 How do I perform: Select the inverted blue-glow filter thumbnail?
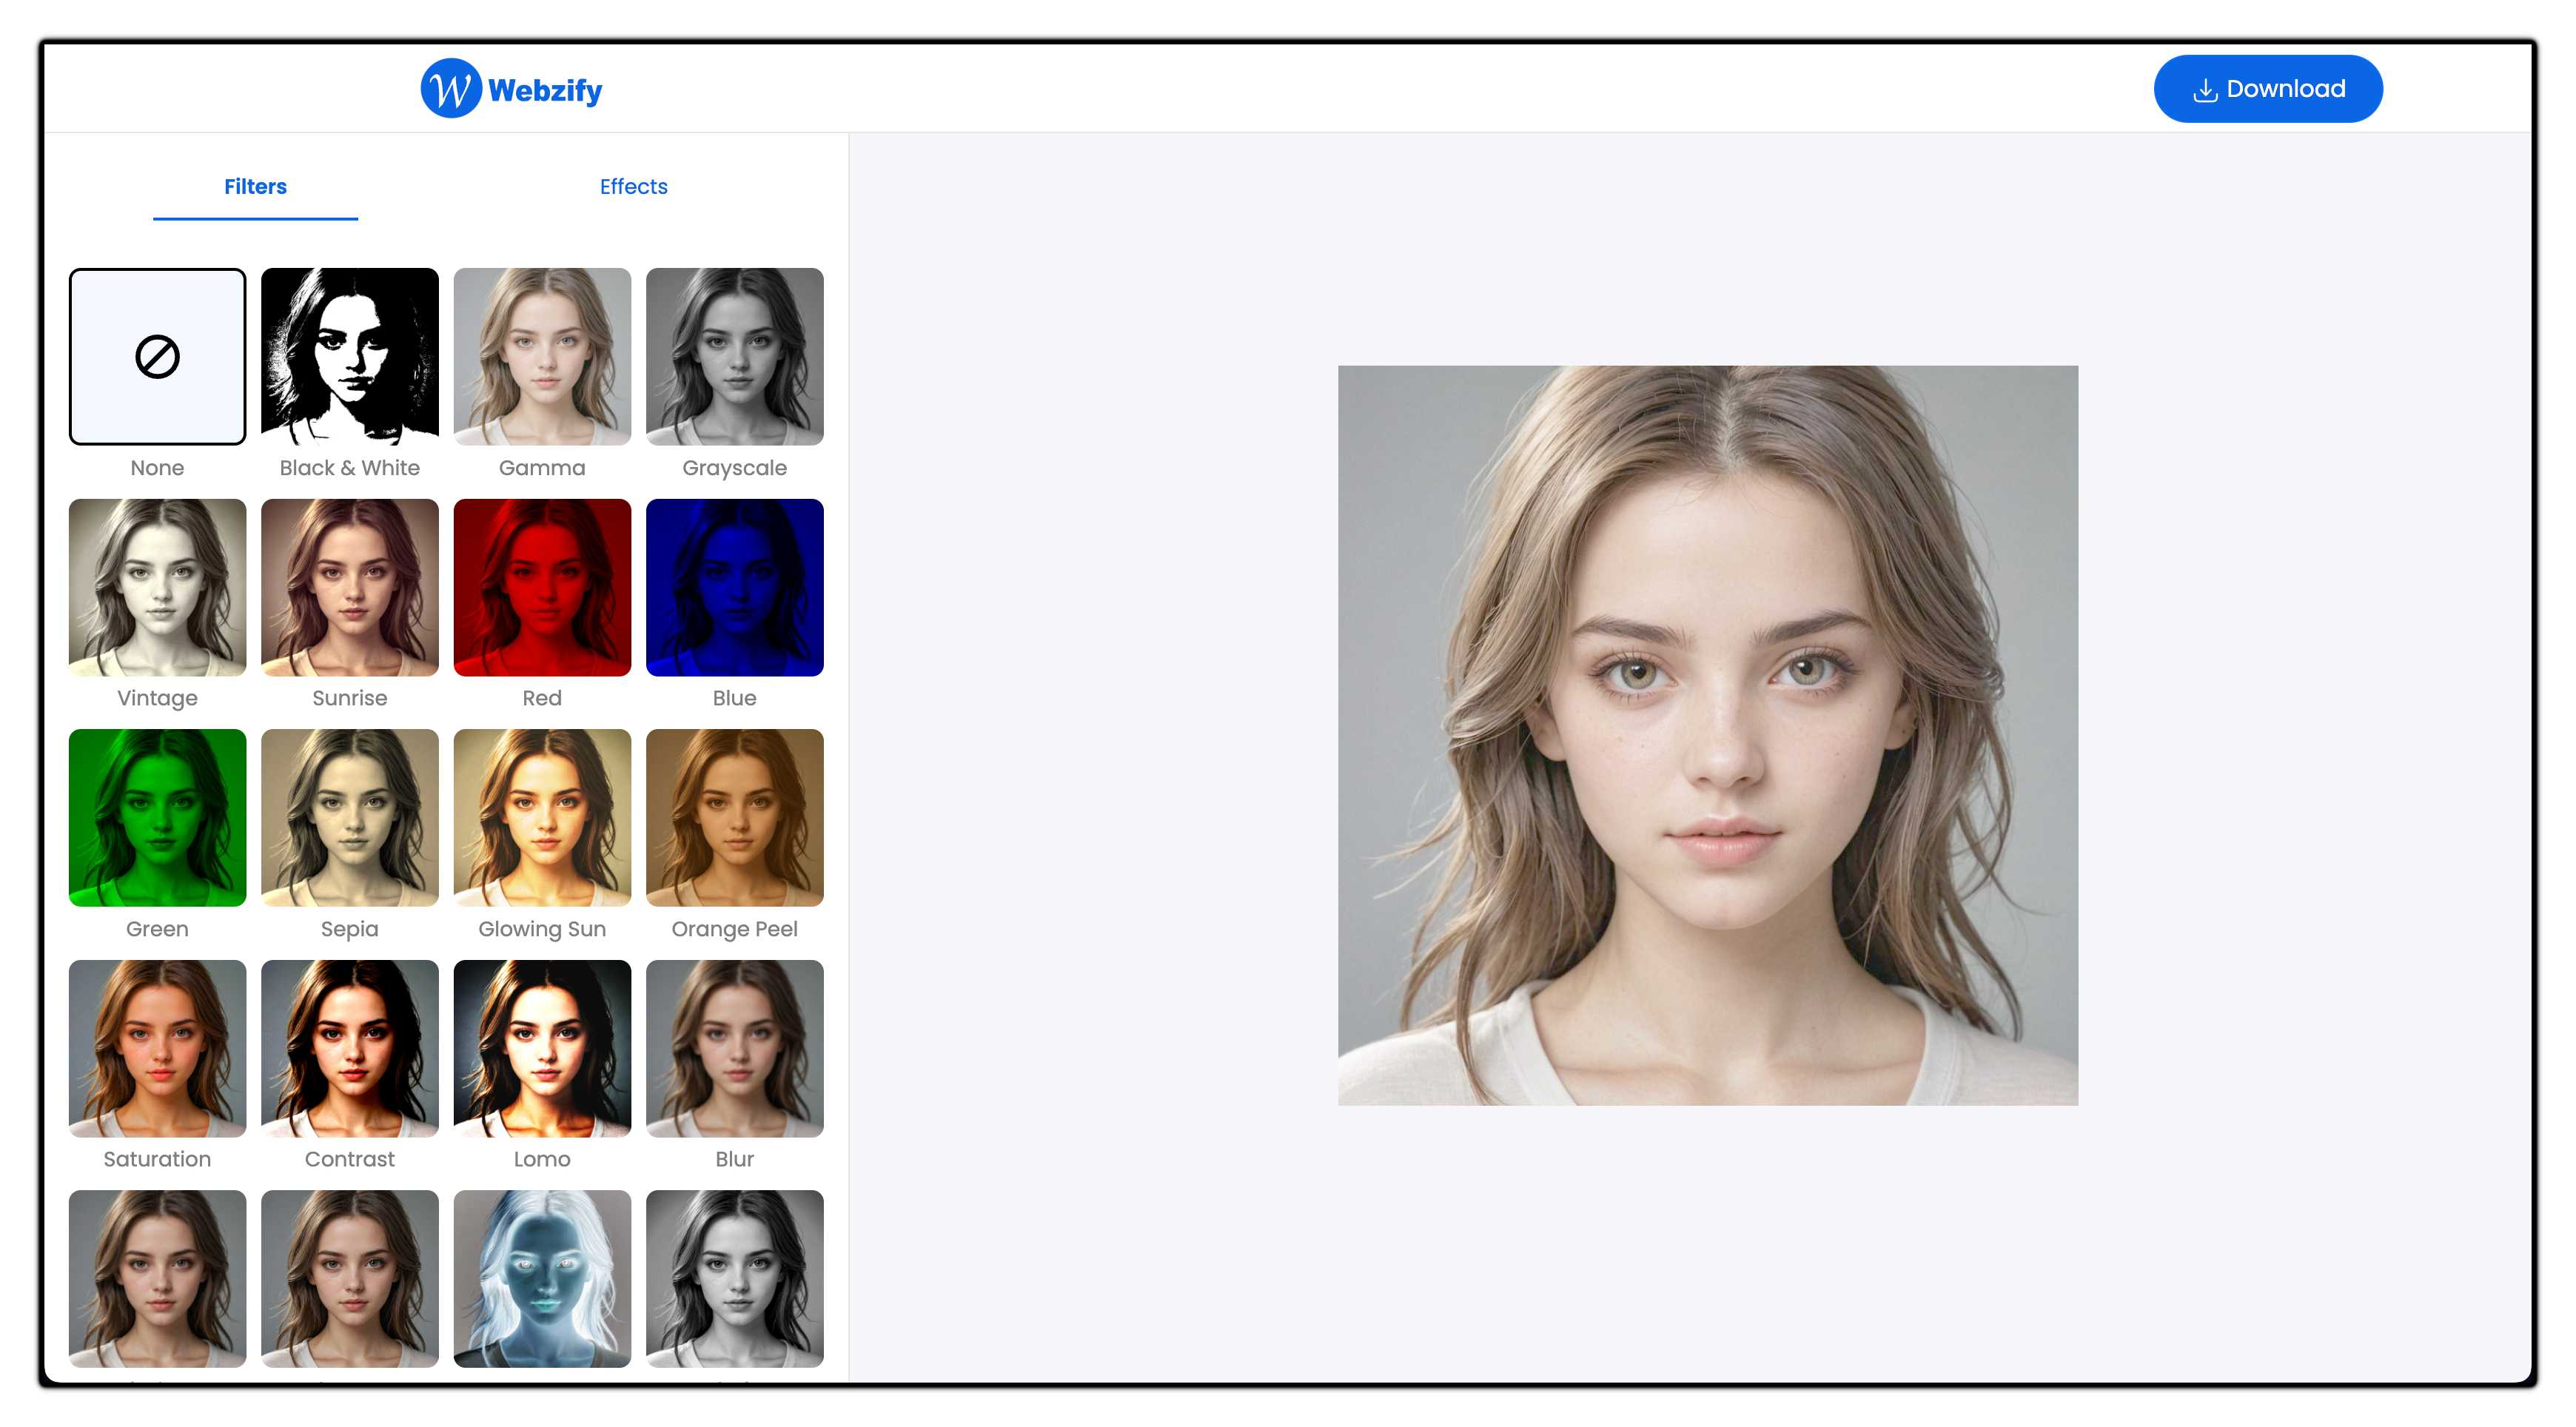[542, 1278]
